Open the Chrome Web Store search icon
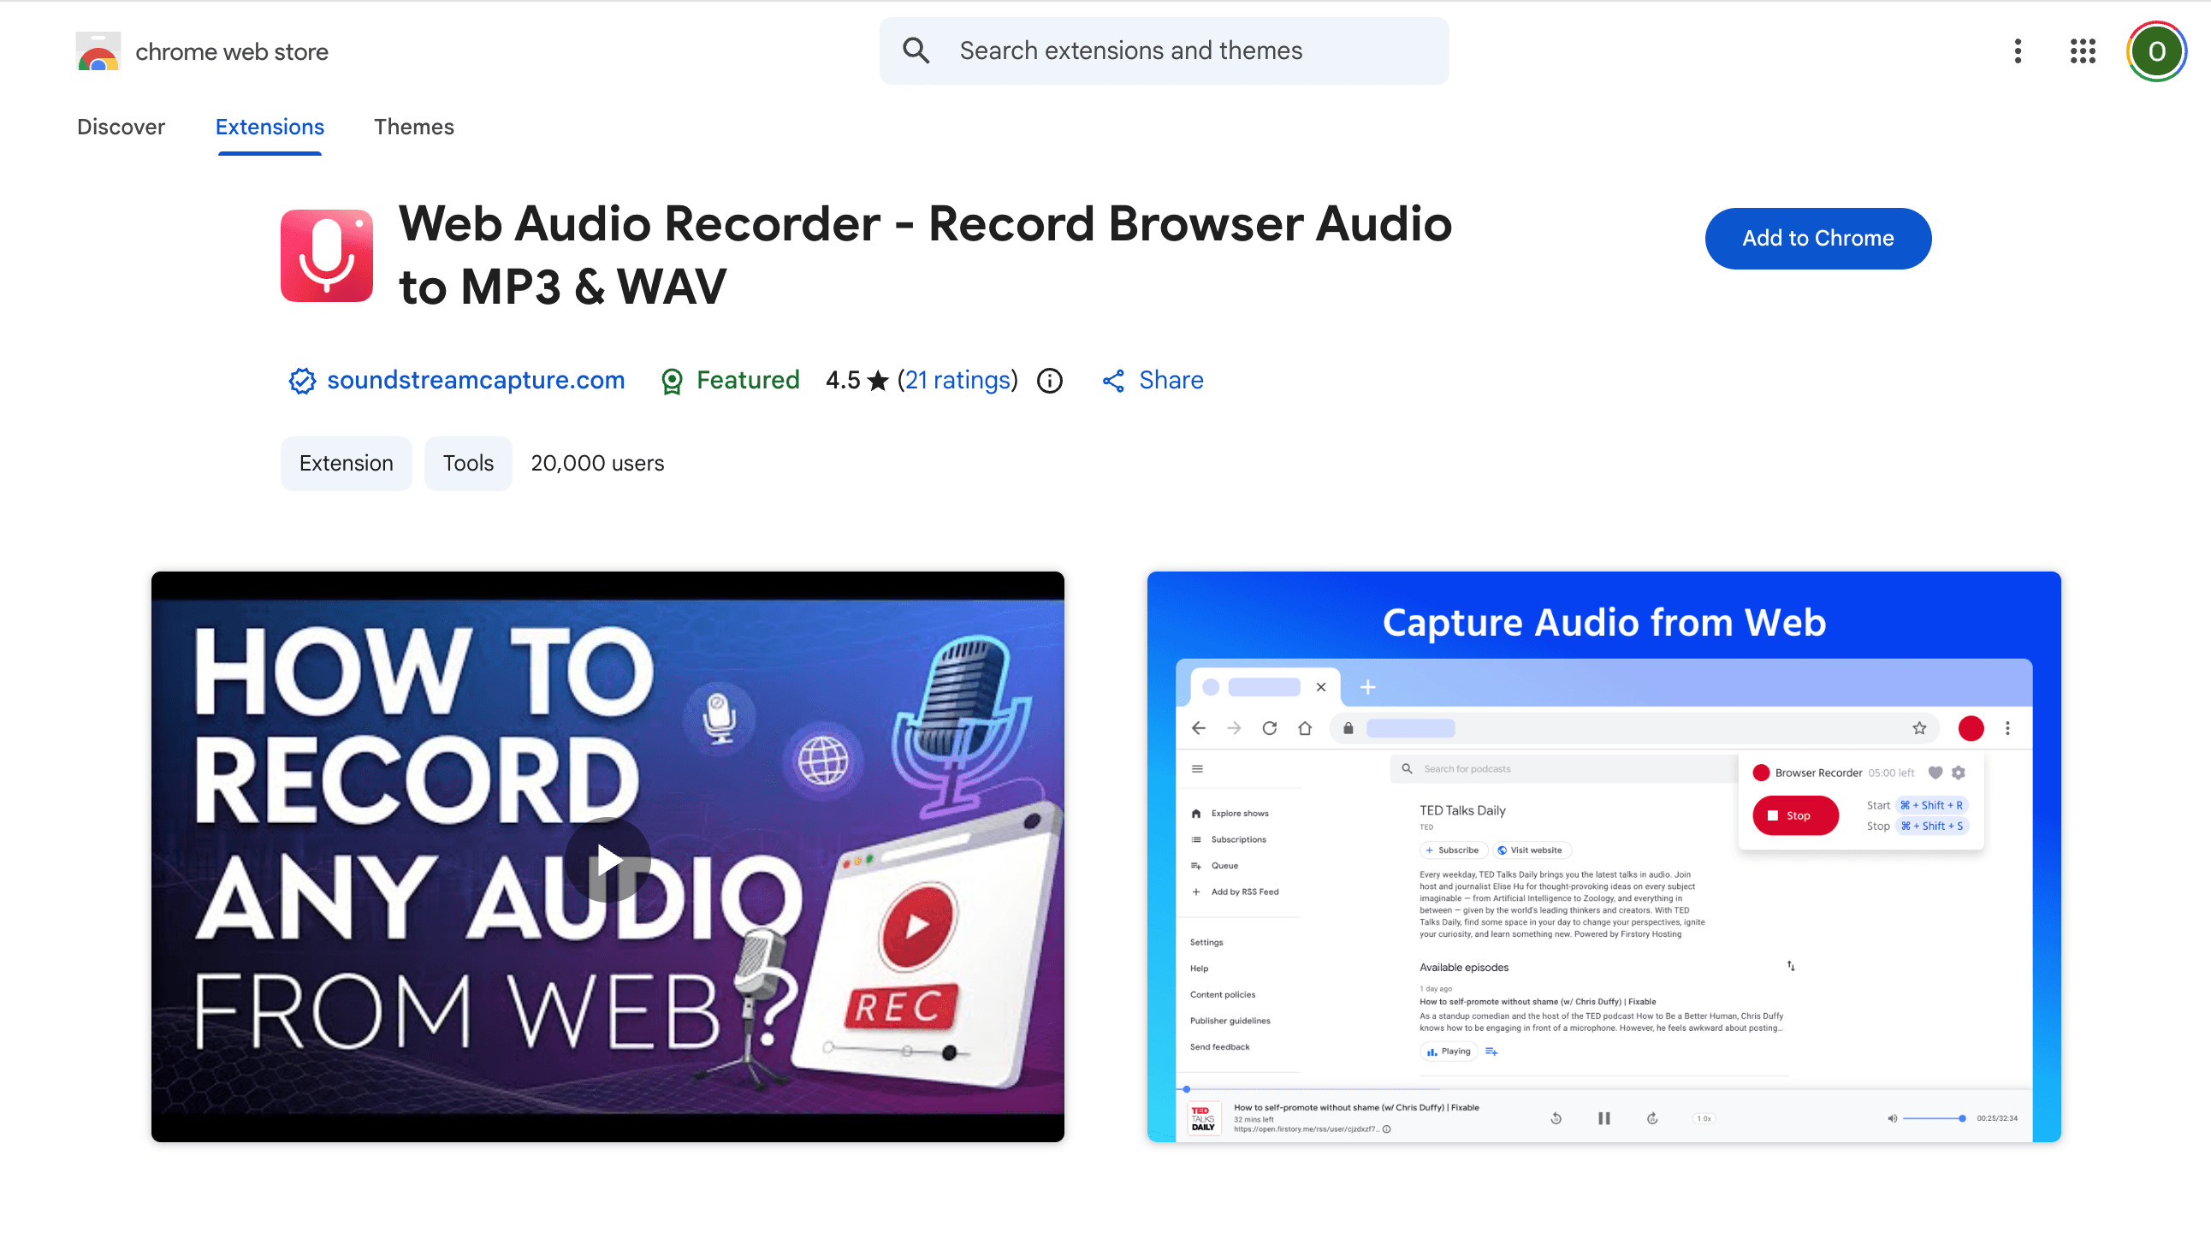This screenshot has height=1256, width=2211. point(916,50)
